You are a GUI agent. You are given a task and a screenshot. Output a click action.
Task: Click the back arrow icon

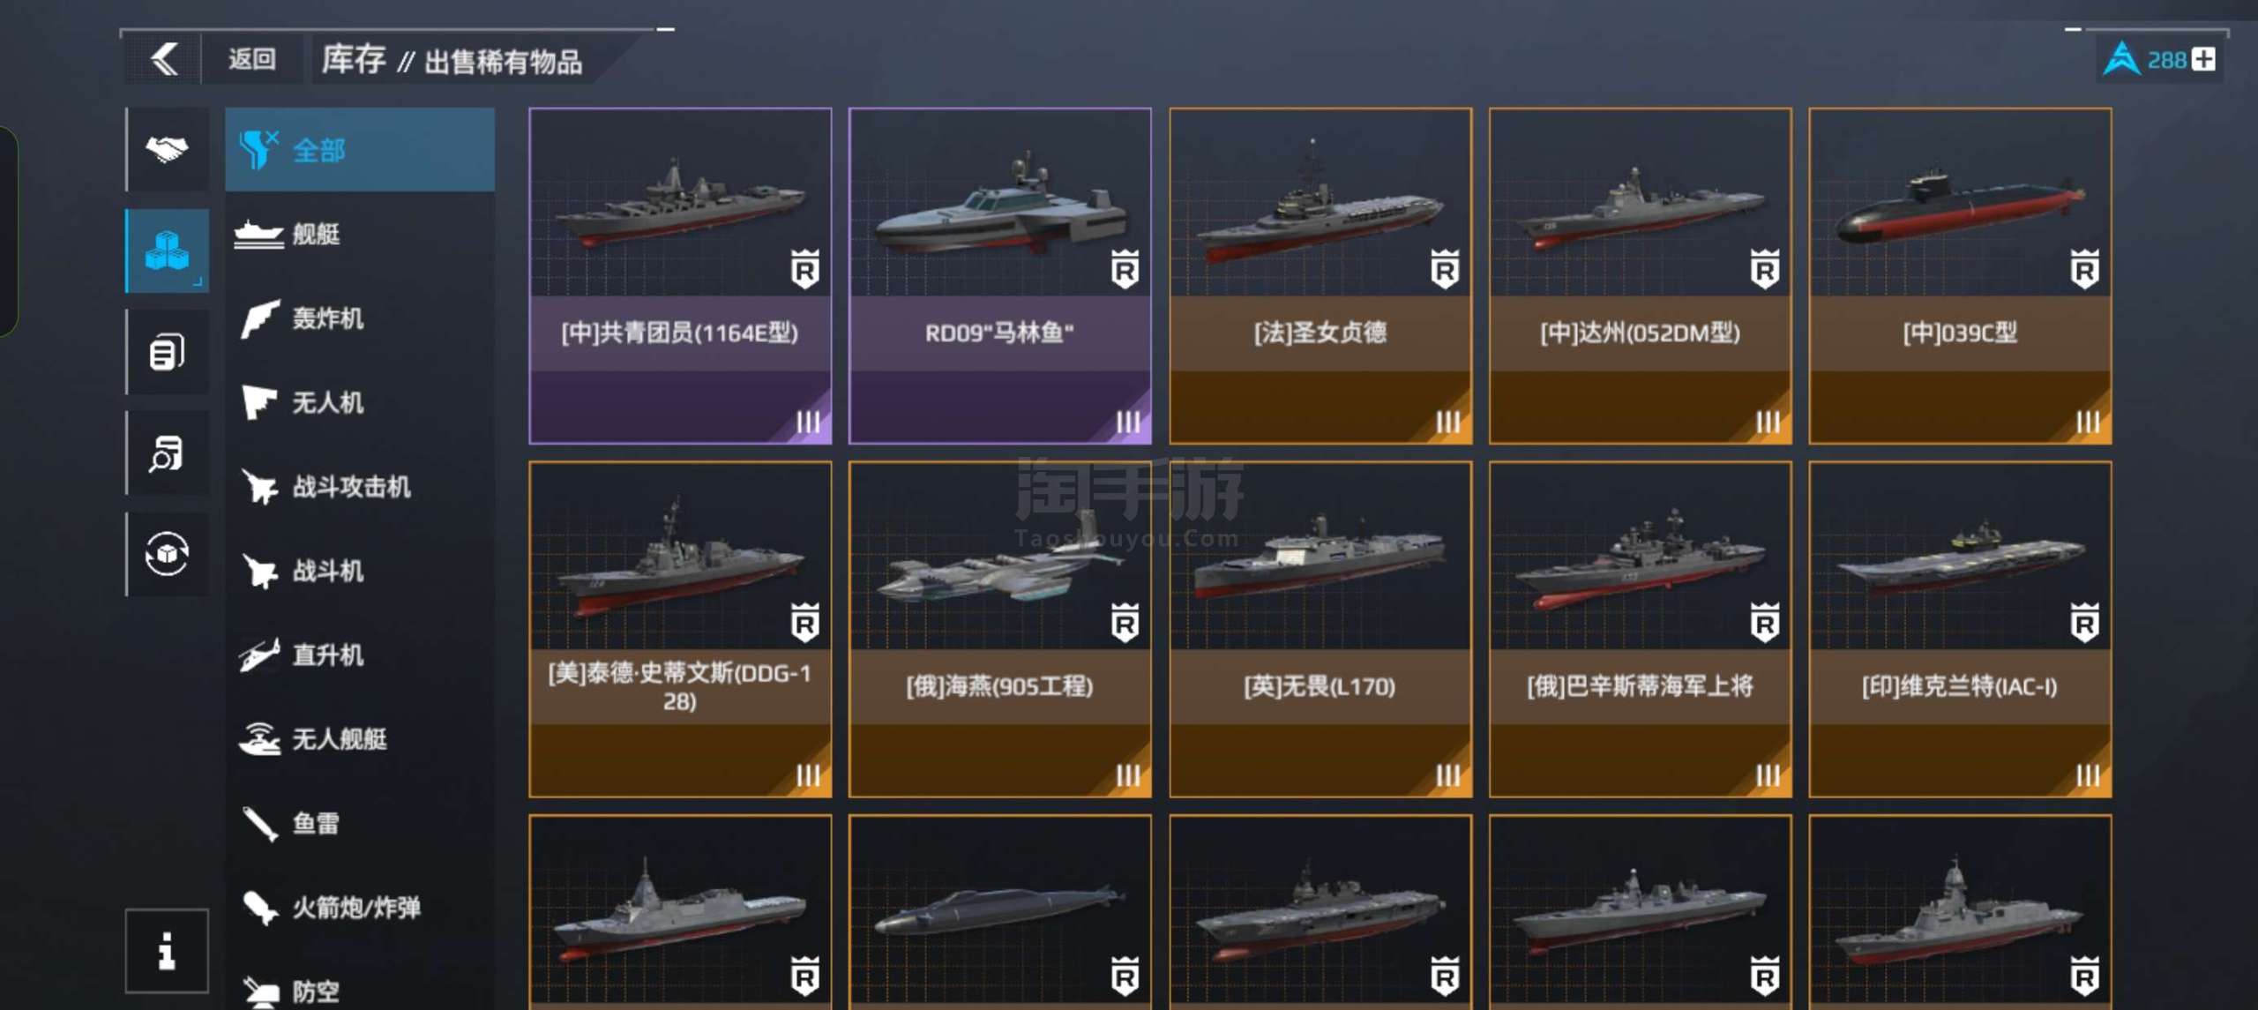[x=165, y=60]
